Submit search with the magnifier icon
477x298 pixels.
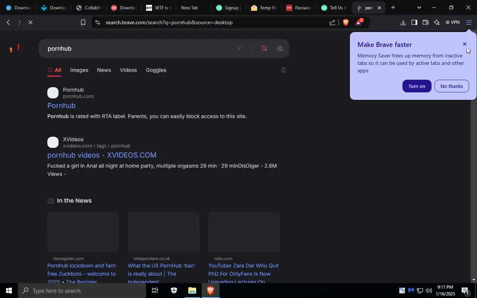[x=264, y=48]
